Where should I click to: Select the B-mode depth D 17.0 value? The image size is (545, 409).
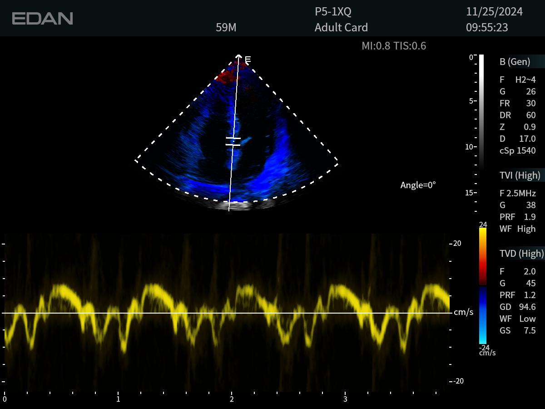pyautogui.click(x=517, y=139)
